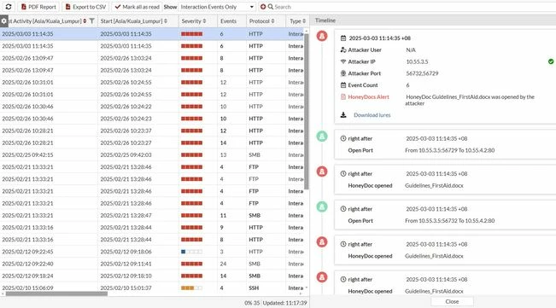
Task: Click the Events column header
Action: 228,21
